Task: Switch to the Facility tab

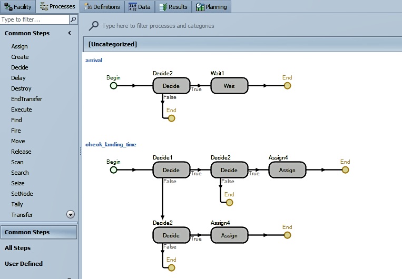Action: 18,7
